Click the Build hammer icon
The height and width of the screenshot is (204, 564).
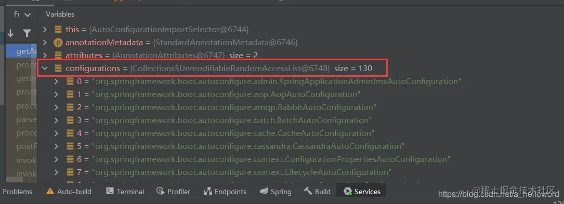pyautogui.click(x=308, y=191)
